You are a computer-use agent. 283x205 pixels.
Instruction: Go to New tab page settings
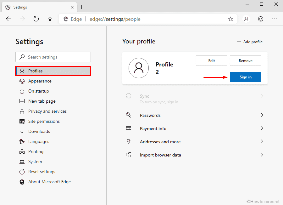coord(42,101)
